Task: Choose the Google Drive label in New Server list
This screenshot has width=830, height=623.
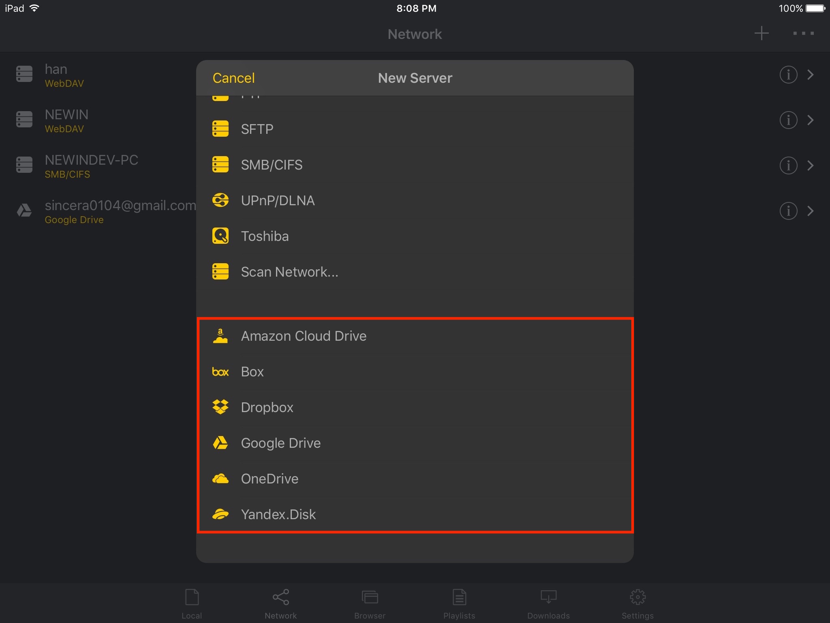Action: (x=281, y=443)
